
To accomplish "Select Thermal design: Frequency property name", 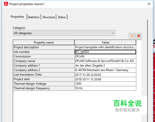I will pos(44,88).
